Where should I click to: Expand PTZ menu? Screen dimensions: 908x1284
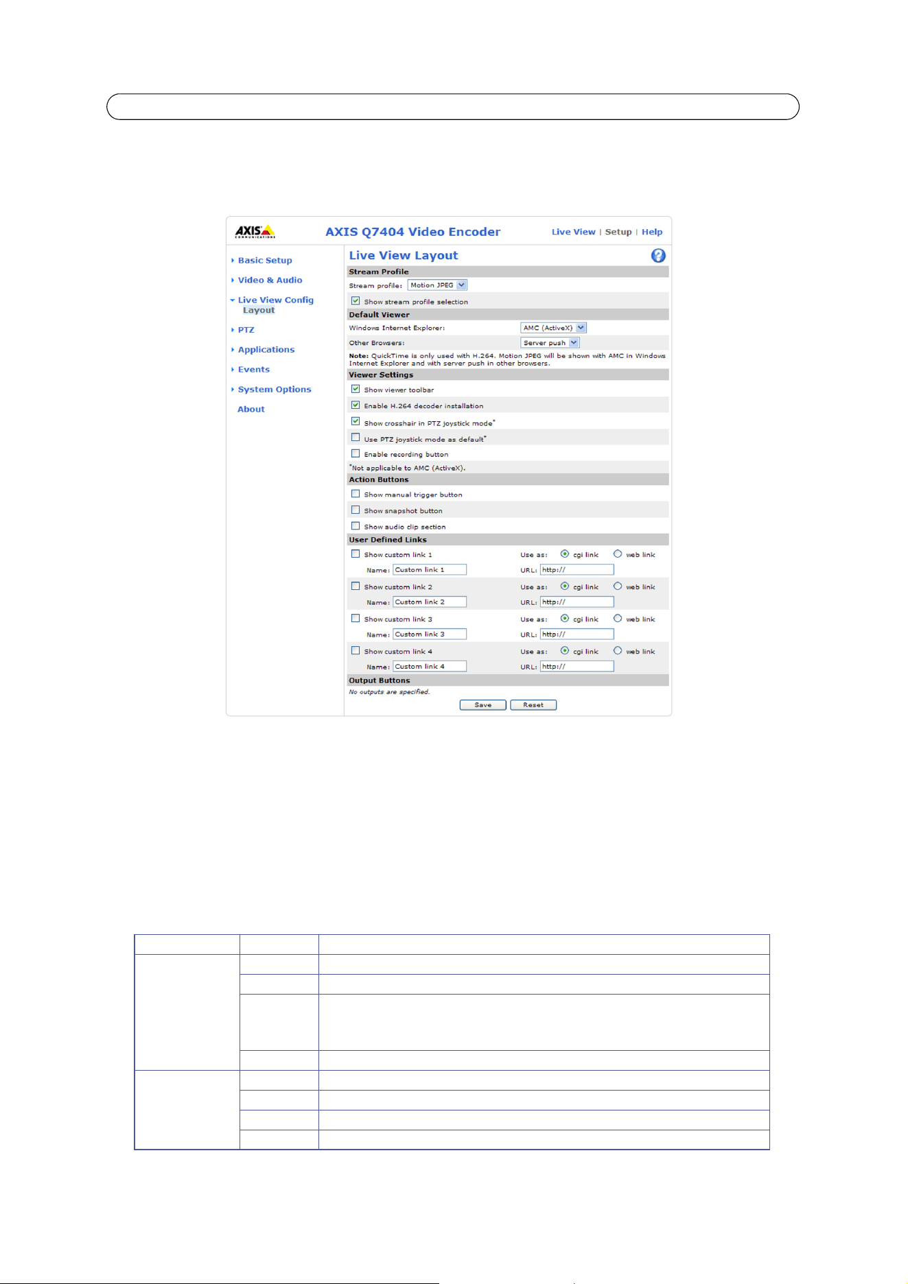pyautogui.click(x=246, y=330)
